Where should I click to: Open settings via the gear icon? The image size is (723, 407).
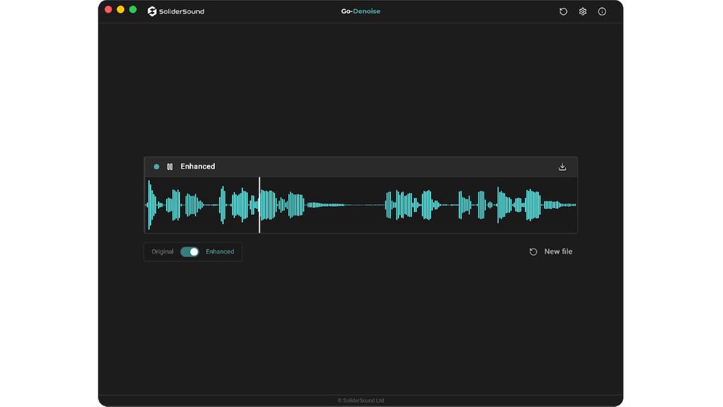click(583, 11)
